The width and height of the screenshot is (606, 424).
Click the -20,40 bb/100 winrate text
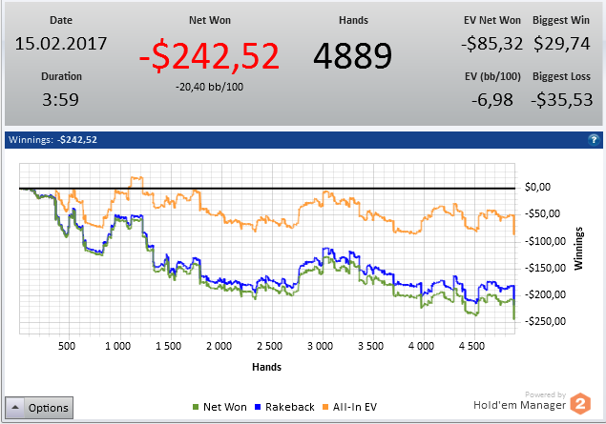tap(209, 87)
